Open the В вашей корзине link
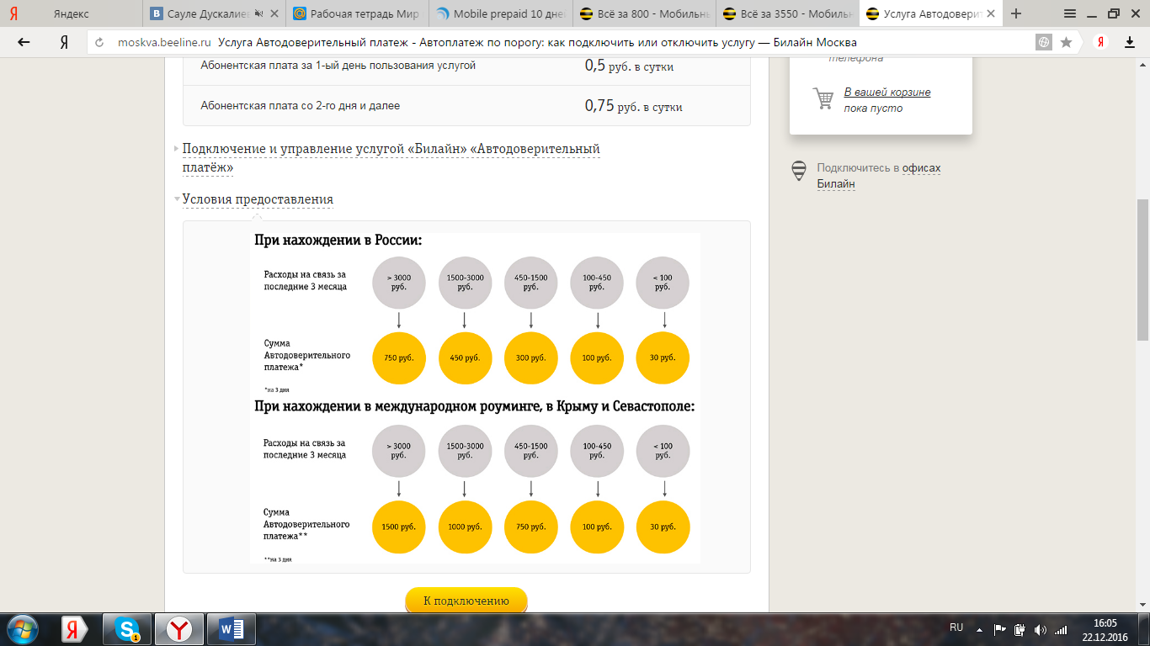 [x=887, y=93]
